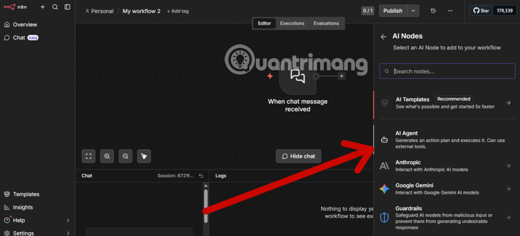Switch to the Evaluations tab

tap(326, 23)
